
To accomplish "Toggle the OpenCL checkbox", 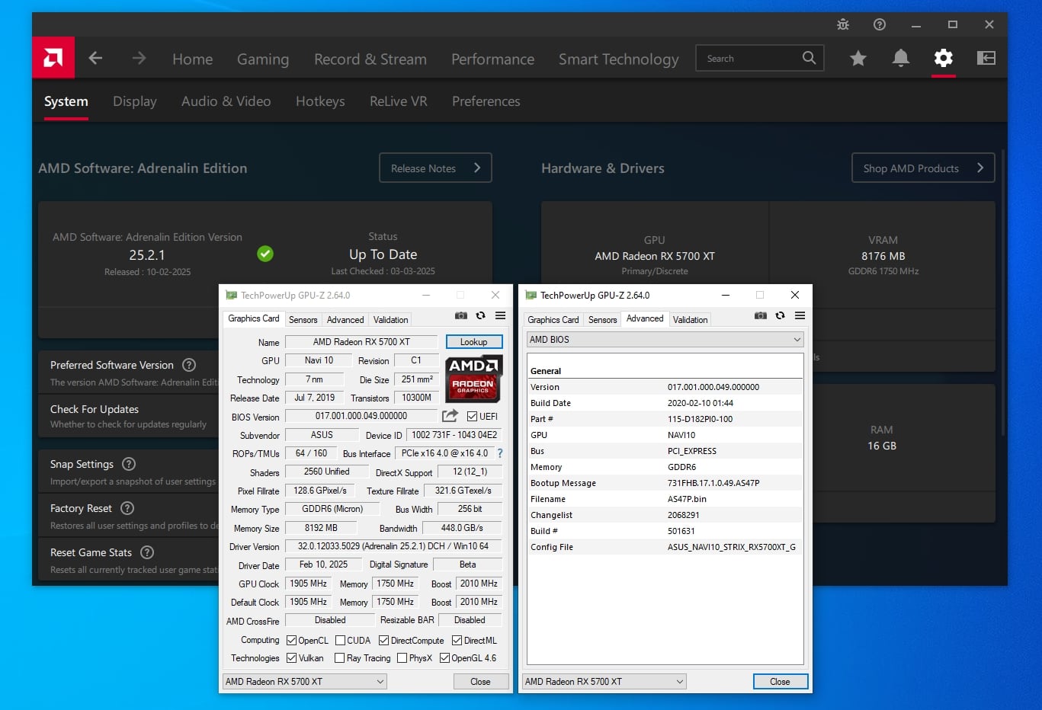I will (x=291, y=640).
